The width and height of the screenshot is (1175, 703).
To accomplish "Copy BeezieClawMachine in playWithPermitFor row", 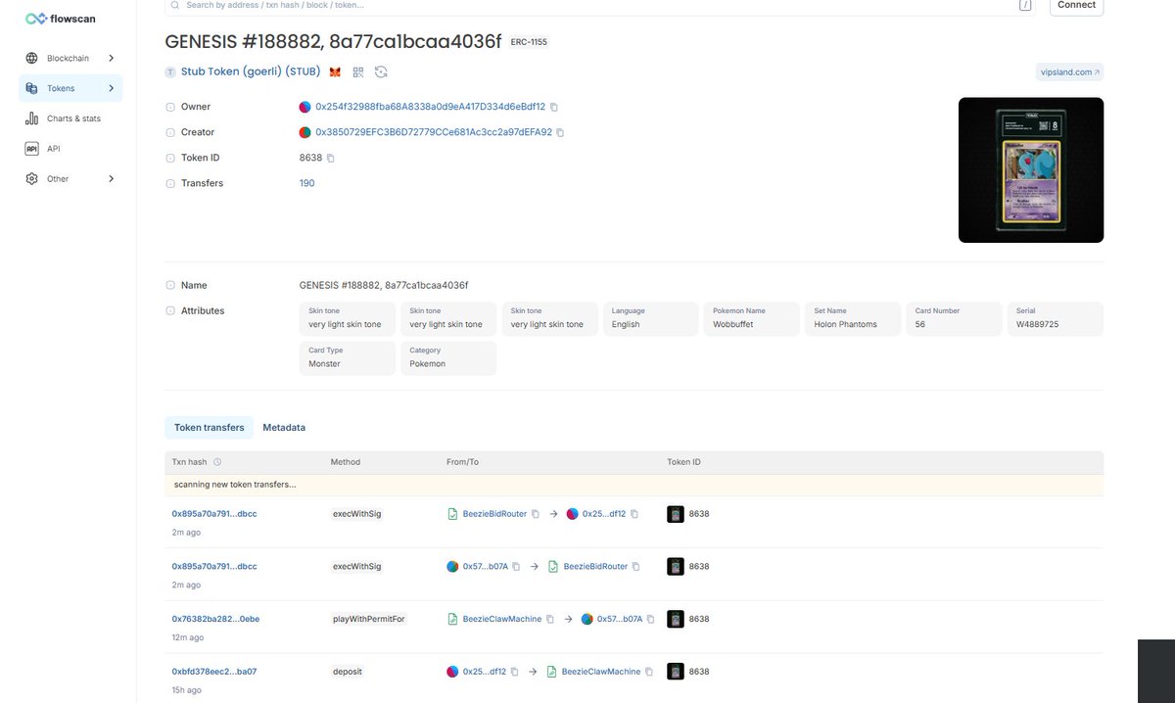I will coord(550,619).
